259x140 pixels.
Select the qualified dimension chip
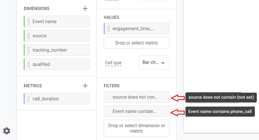(57, 64)
